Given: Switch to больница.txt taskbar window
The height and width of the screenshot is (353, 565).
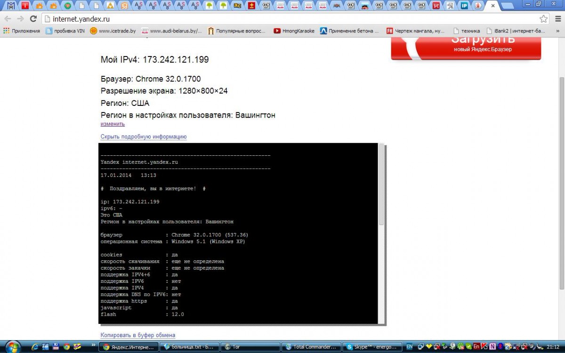Looking at the screenshot, I should [x=189, y=347].
